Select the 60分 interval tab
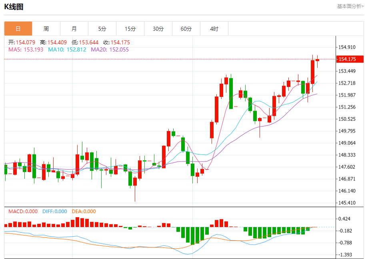Viewport: 366px width, 259px height. tap(186, 29)
